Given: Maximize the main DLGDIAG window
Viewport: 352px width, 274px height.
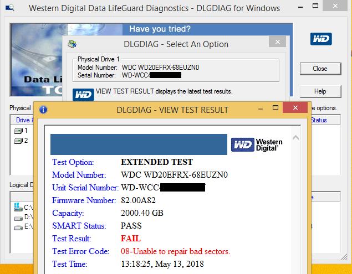Looking at the screenshot, I should (x=315, y=6).
